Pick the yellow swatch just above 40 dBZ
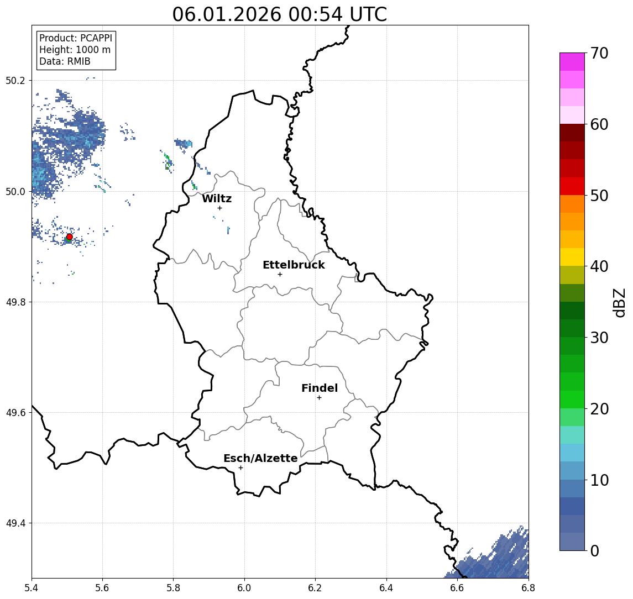This screenshot has width=633, height=599. click(572, 258)
